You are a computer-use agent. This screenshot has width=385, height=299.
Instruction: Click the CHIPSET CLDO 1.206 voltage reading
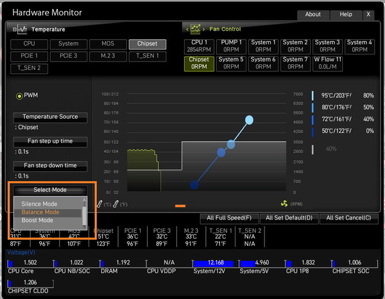click(30, 282)
